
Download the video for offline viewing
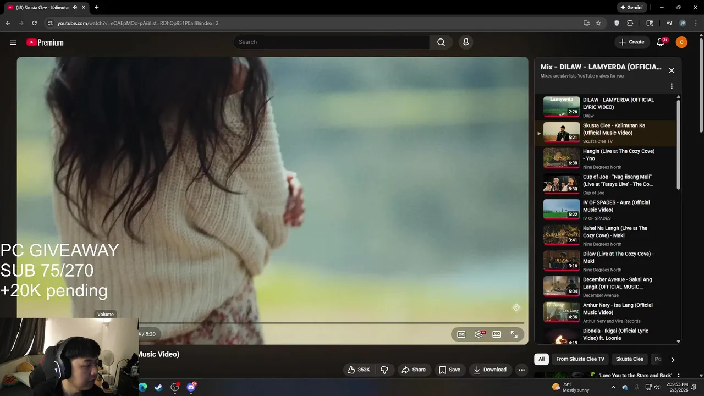click(x=490, y=370)
